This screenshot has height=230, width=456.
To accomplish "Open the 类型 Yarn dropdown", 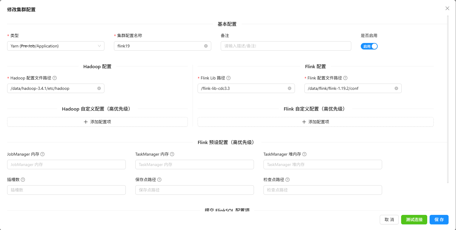I will coord(56,46).
